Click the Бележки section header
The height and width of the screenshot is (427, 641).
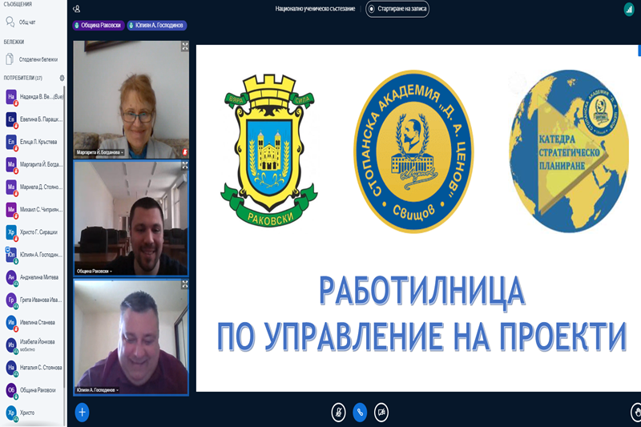click(14, 42)
